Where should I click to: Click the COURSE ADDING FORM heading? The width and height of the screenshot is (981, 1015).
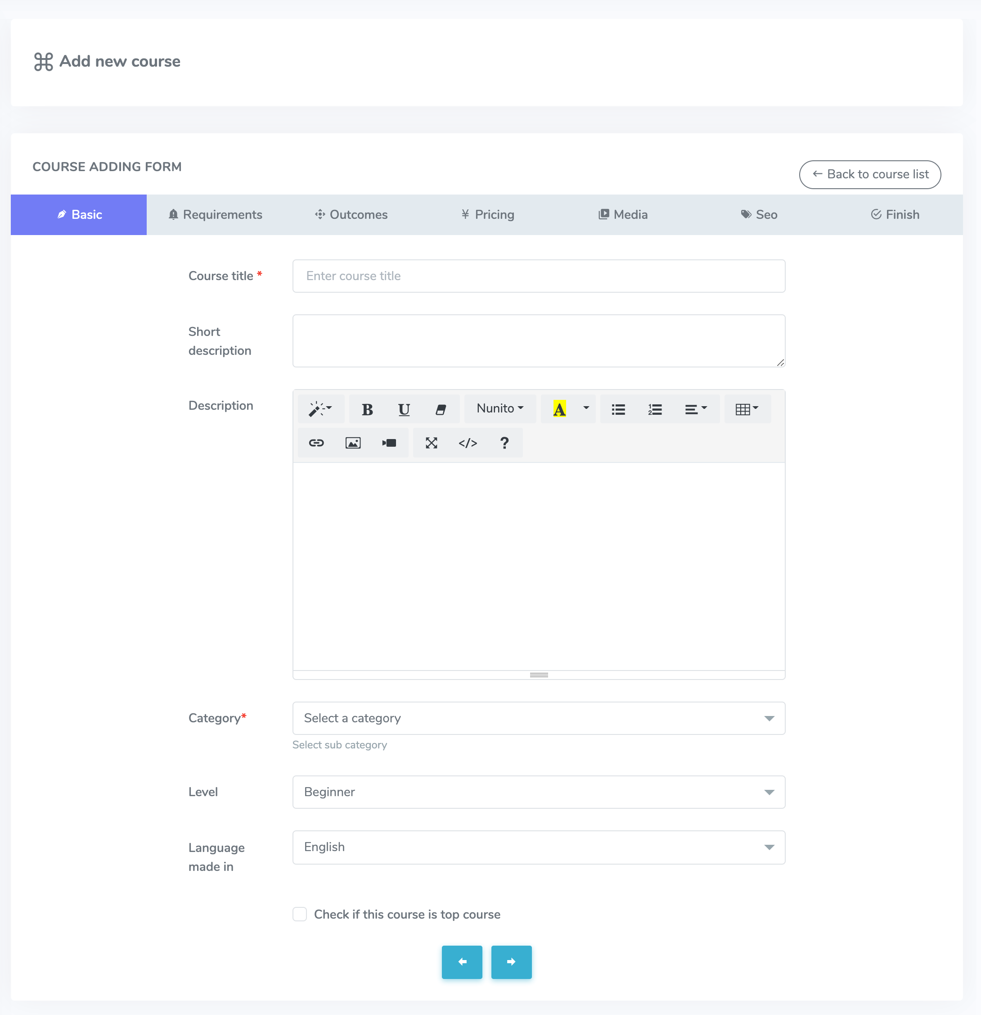coord(107,167)
